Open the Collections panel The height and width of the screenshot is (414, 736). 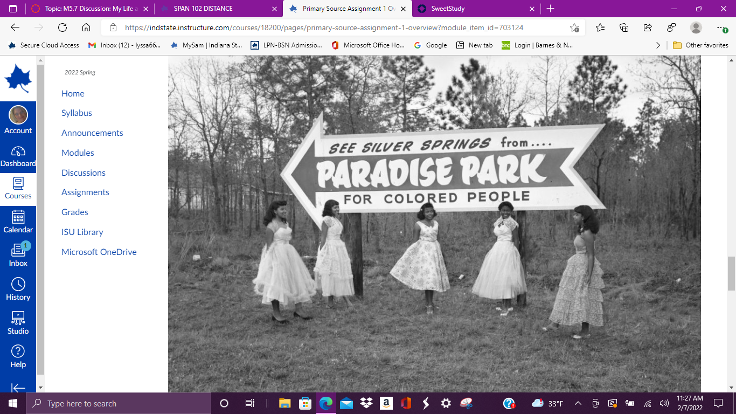(x=624, y=27)
